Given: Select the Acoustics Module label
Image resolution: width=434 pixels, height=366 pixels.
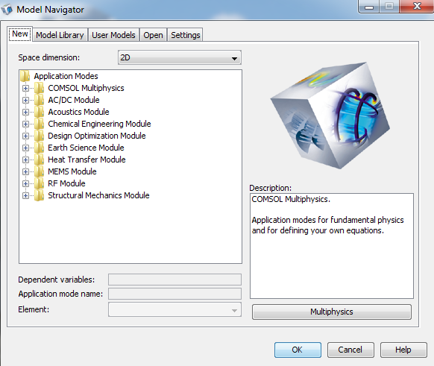Looking at the screenshot, I should click(x=78, y=112).
